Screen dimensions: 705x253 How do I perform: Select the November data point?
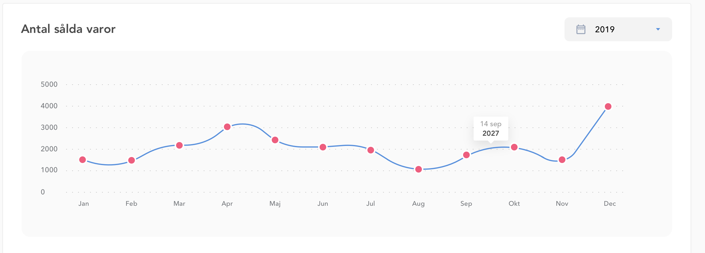pos(562,160)
